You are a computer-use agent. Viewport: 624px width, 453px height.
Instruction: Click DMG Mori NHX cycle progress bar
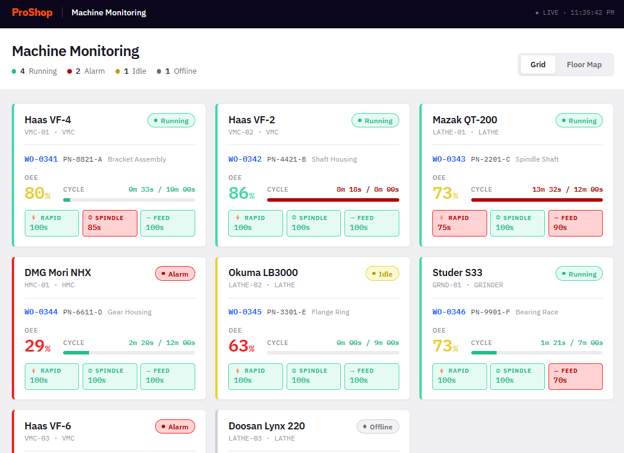click(129, 353)
